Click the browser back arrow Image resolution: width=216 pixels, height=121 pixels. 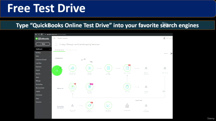[36, 34]
